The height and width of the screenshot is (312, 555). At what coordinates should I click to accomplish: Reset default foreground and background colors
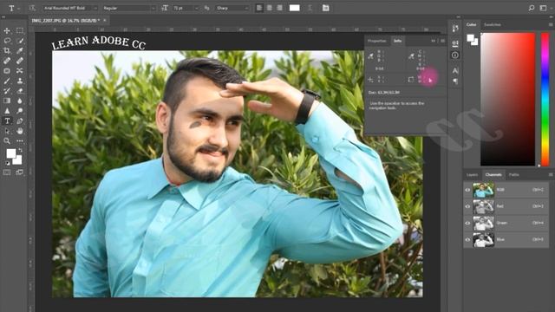pyautogui.click(x=8, y=163)
